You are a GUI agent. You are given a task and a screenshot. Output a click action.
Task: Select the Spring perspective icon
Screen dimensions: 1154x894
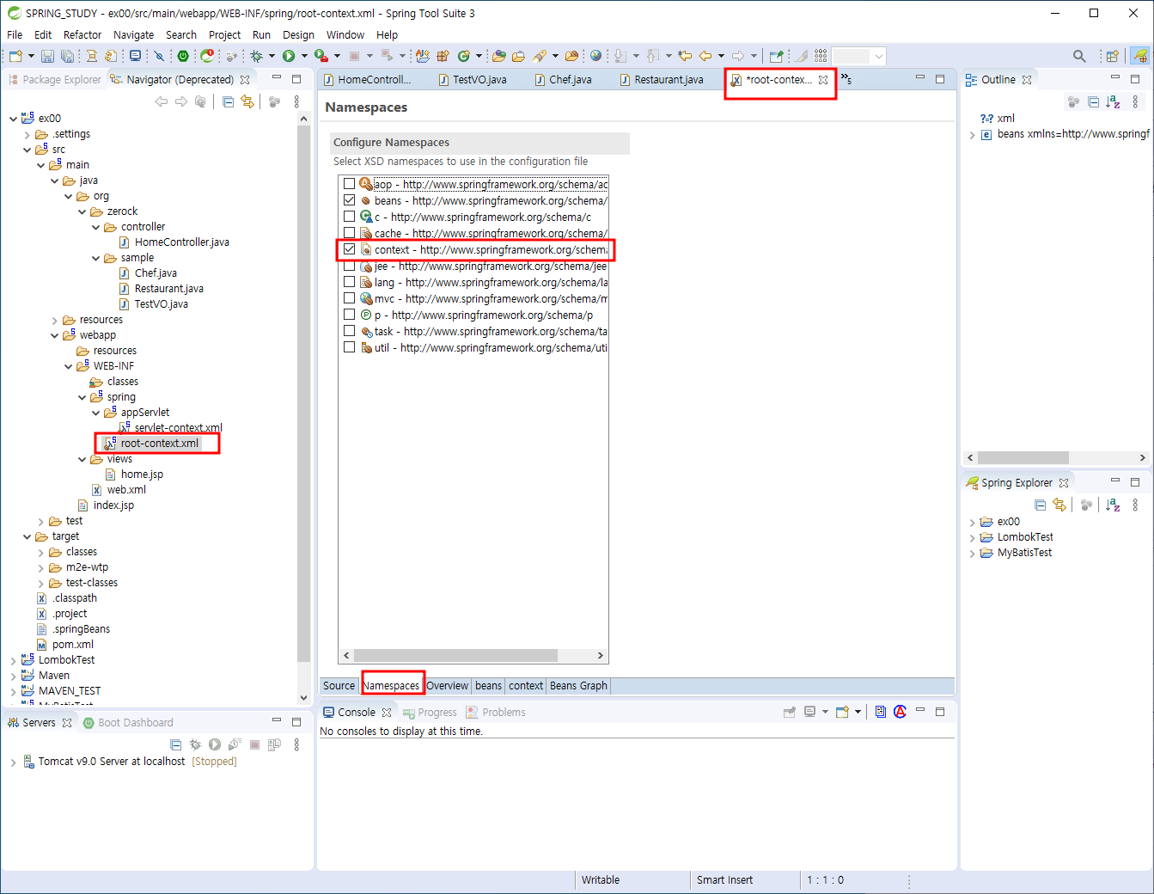[x=1140, y=56]
